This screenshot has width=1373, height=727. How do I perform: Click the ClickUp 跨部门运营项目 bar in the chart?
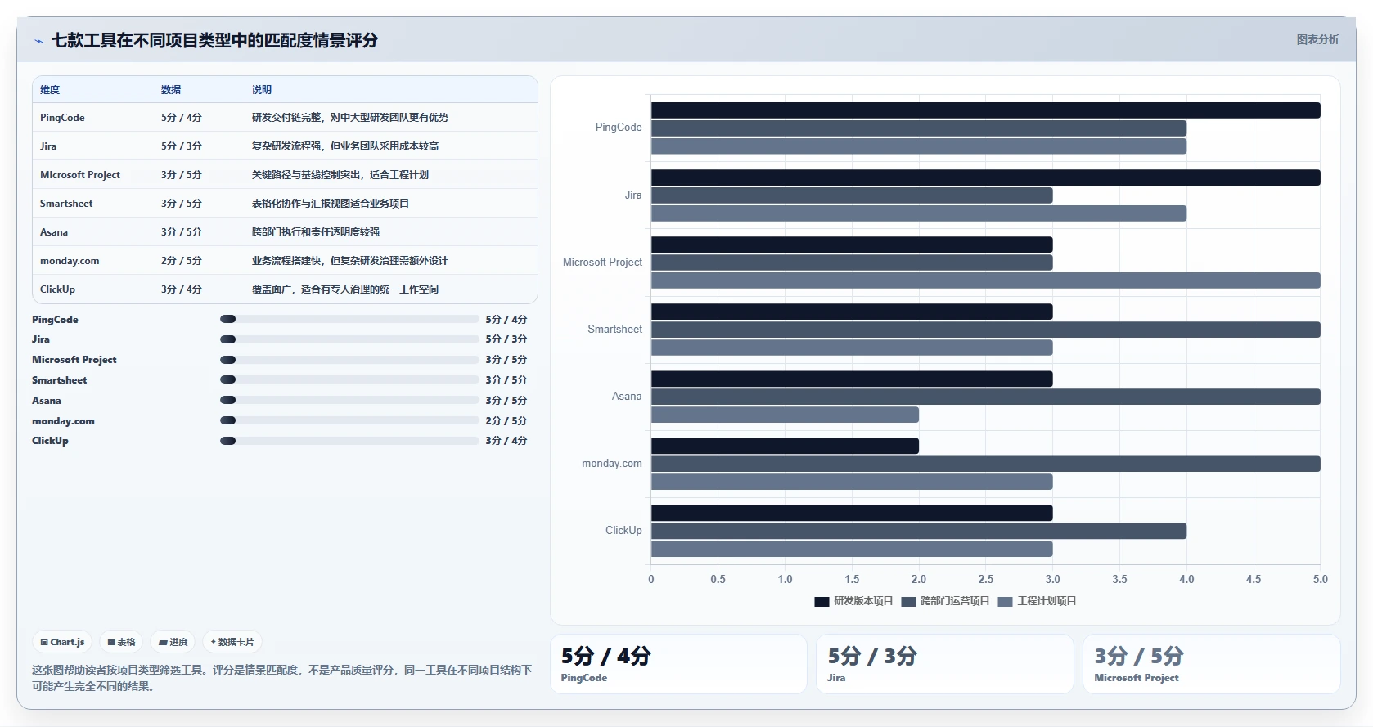tap(919, 531)
